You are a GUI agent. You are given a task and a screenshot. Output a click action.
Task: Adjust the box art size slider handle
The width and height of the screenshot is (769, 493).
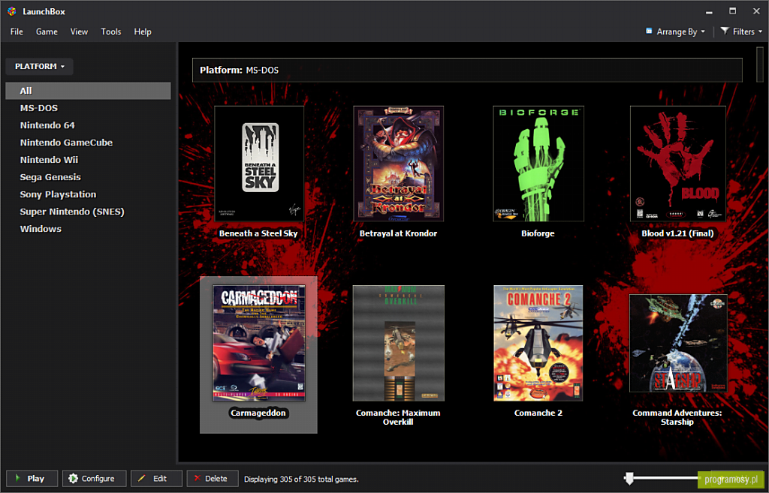click(629, 478)
